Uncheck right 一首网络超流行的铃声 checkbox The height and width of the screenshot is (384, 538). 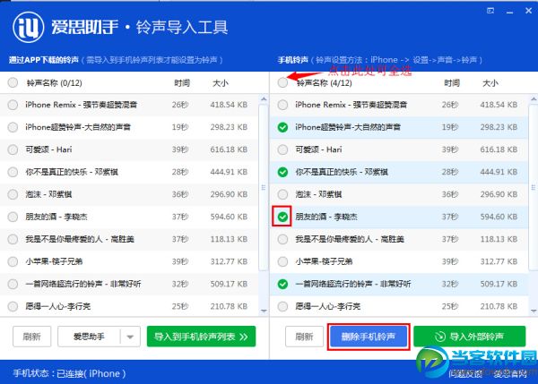[282, 284]
